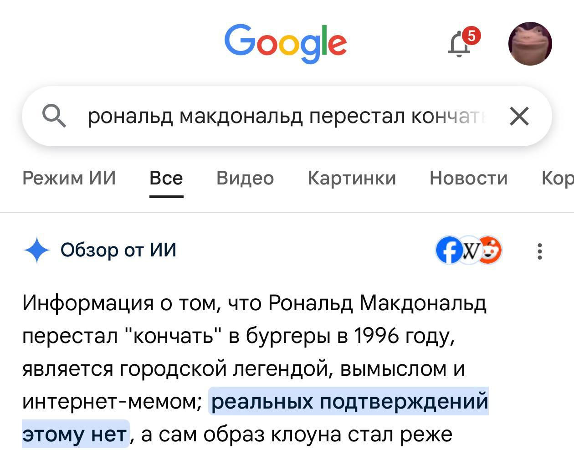This screenshot has height=450, width=574.
Task: Open the notifications bell
Action: tap(460, 44)
